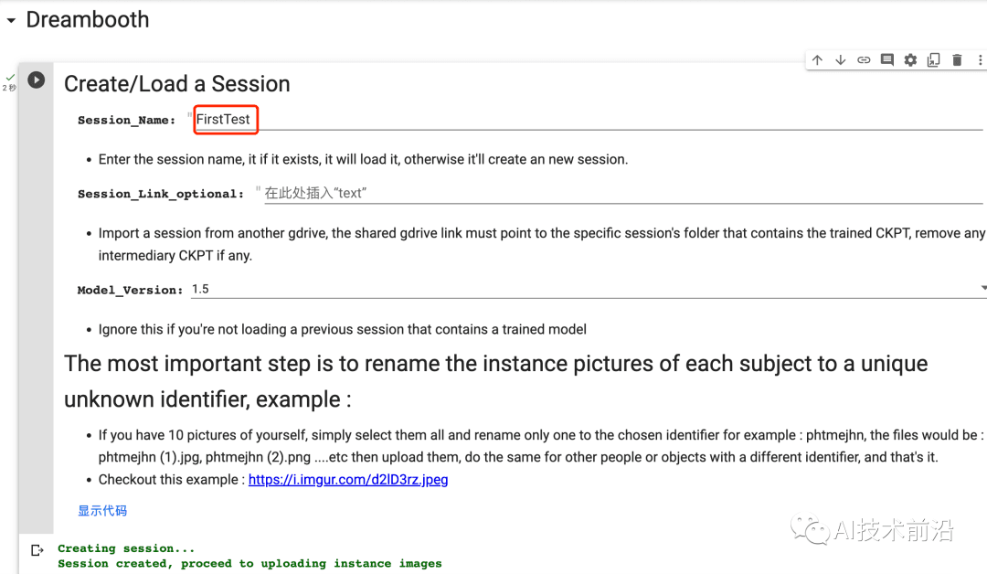Mirror cell in tab icon
Screen dimensions: 987x574
933,60
